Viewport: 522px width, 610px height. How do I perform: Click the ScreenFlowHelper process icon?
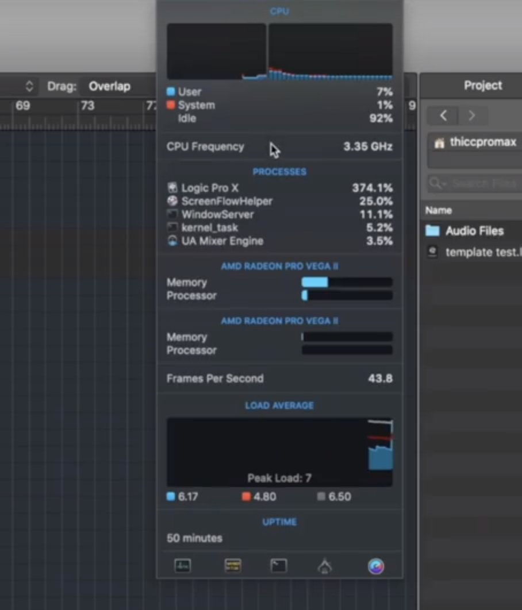coord(172,201)
